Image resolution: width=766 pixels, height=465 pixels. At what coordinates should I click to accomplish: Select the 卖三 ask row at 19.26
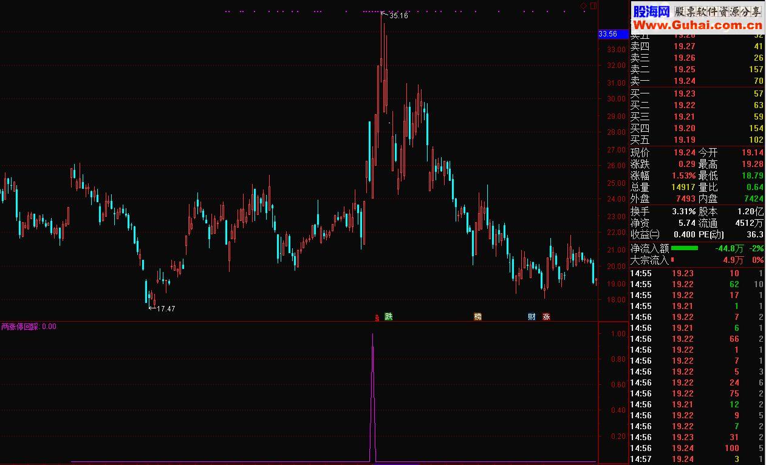(x=697, y=58)
